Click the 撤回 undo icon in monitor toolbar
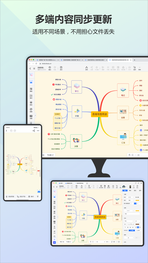 click(50, 68)
